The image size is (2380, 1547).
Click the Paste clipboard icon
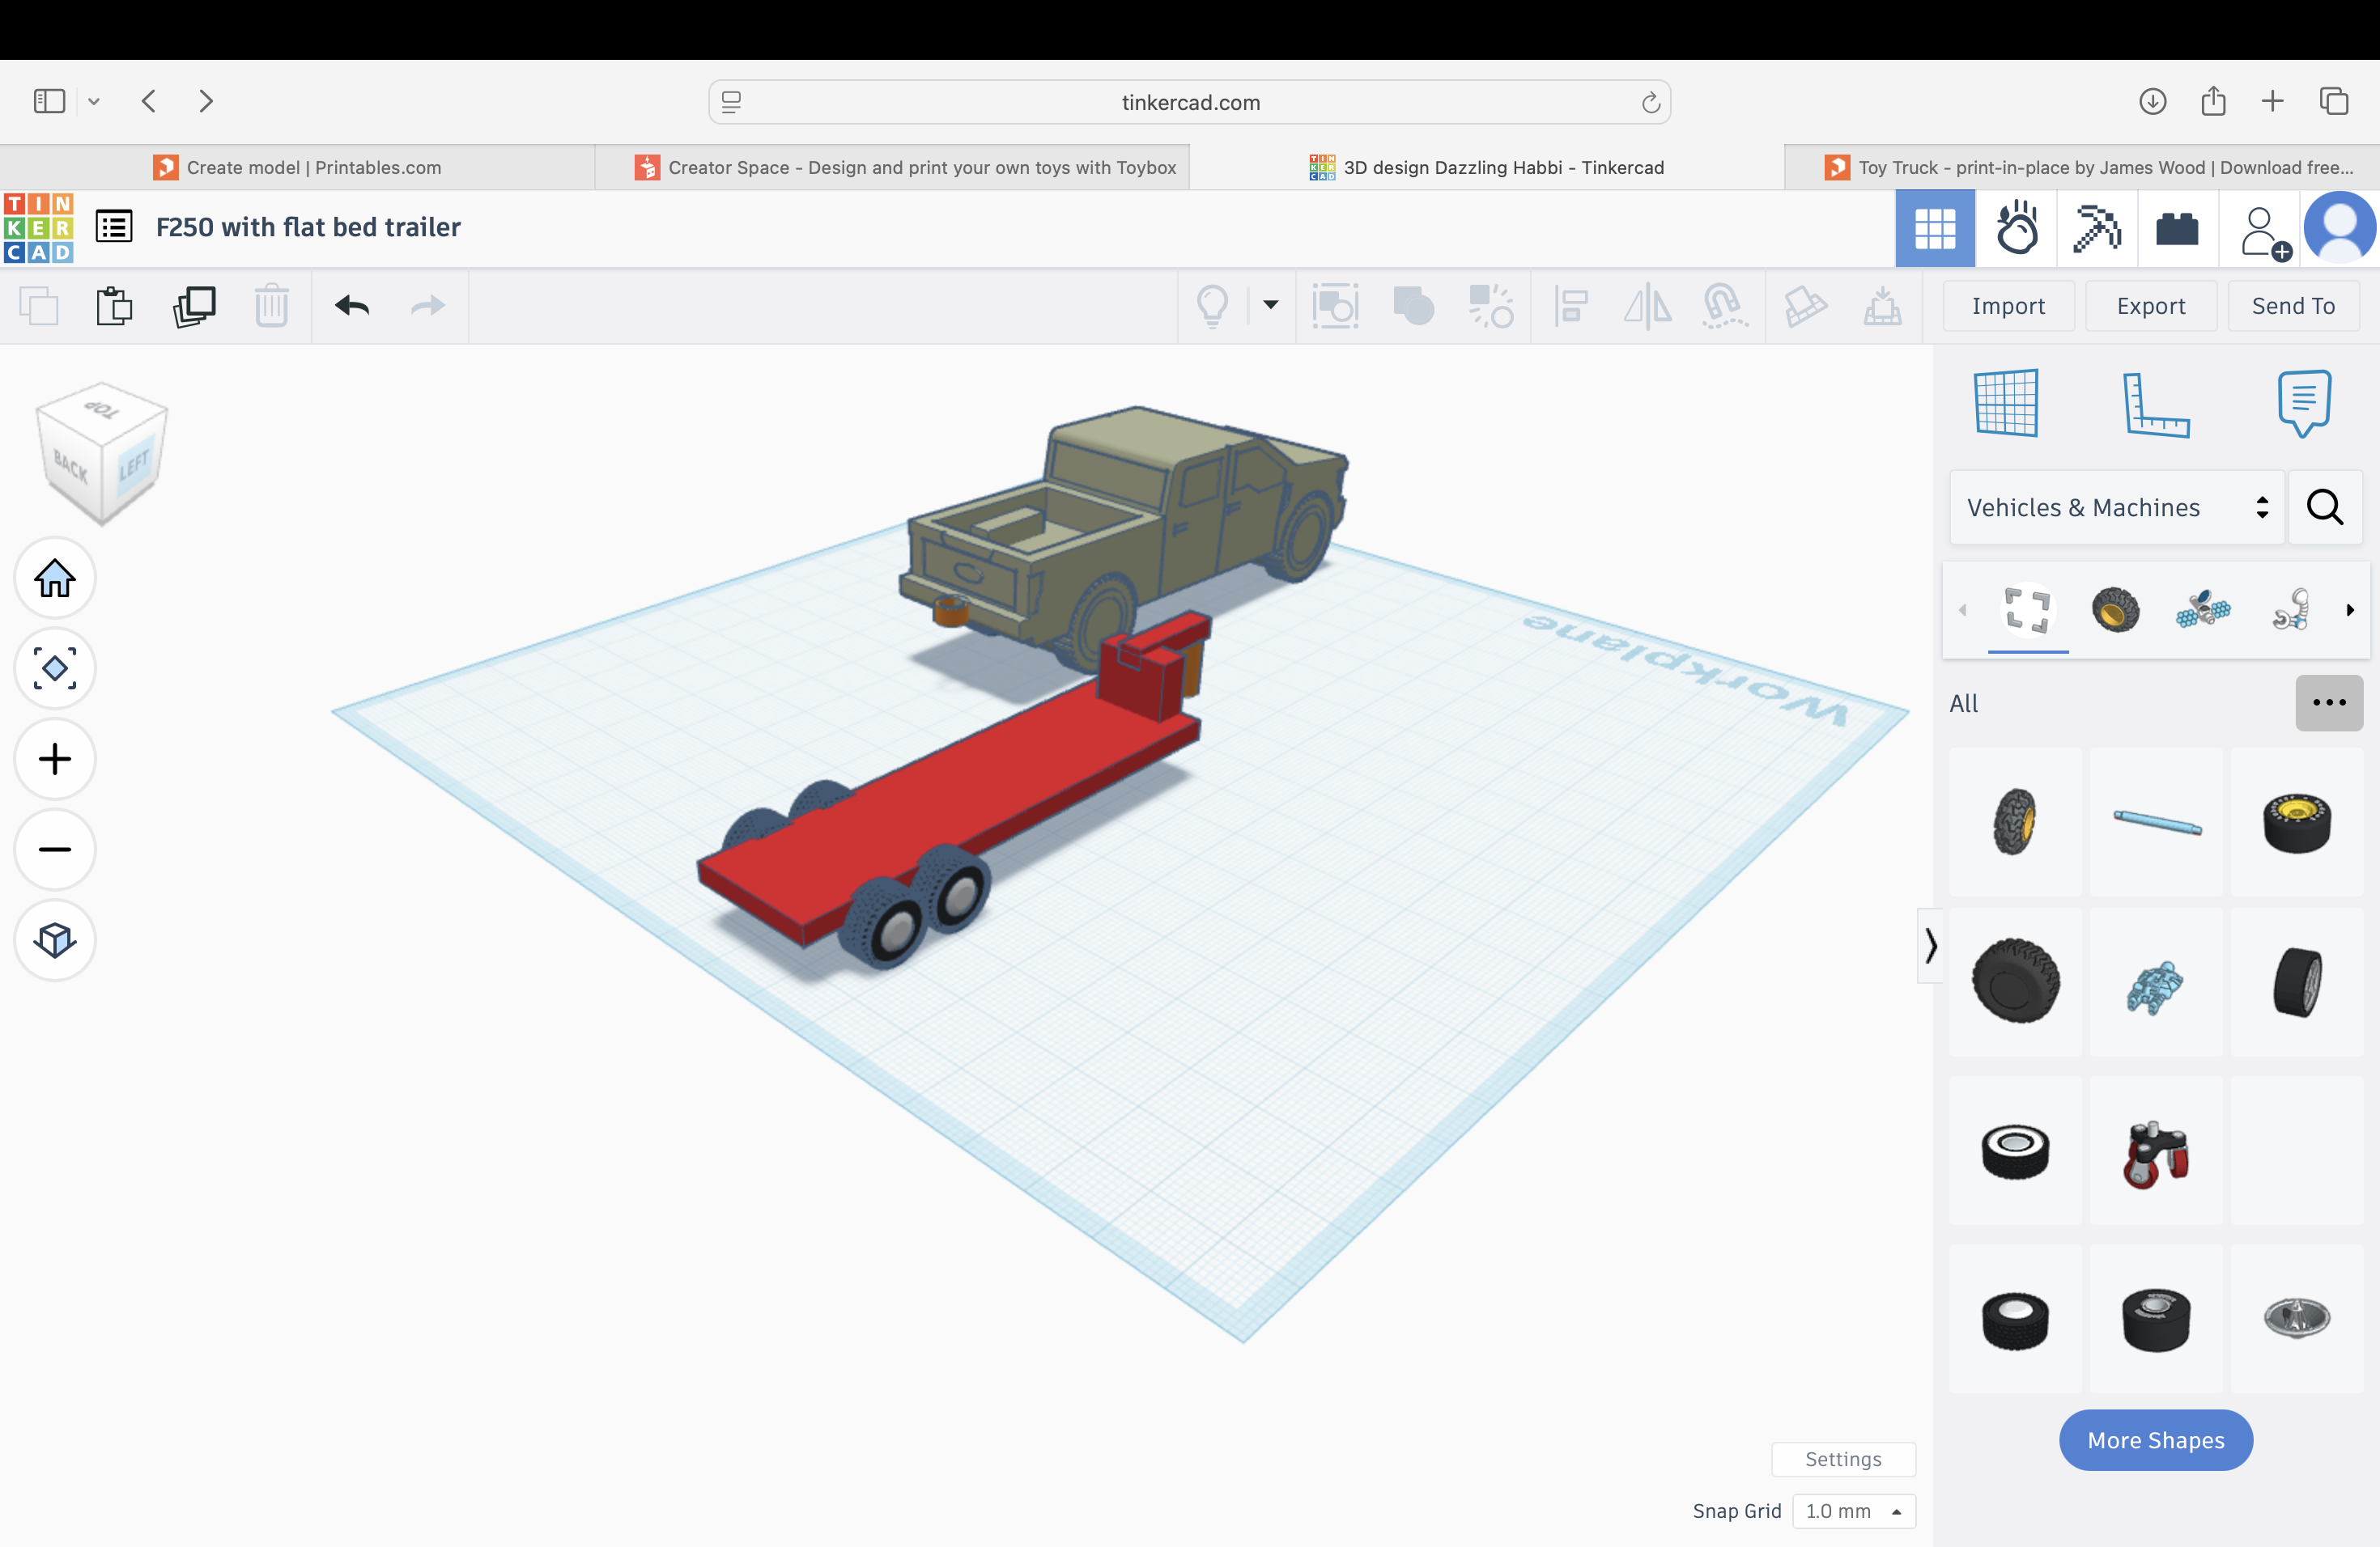point(114,306)
